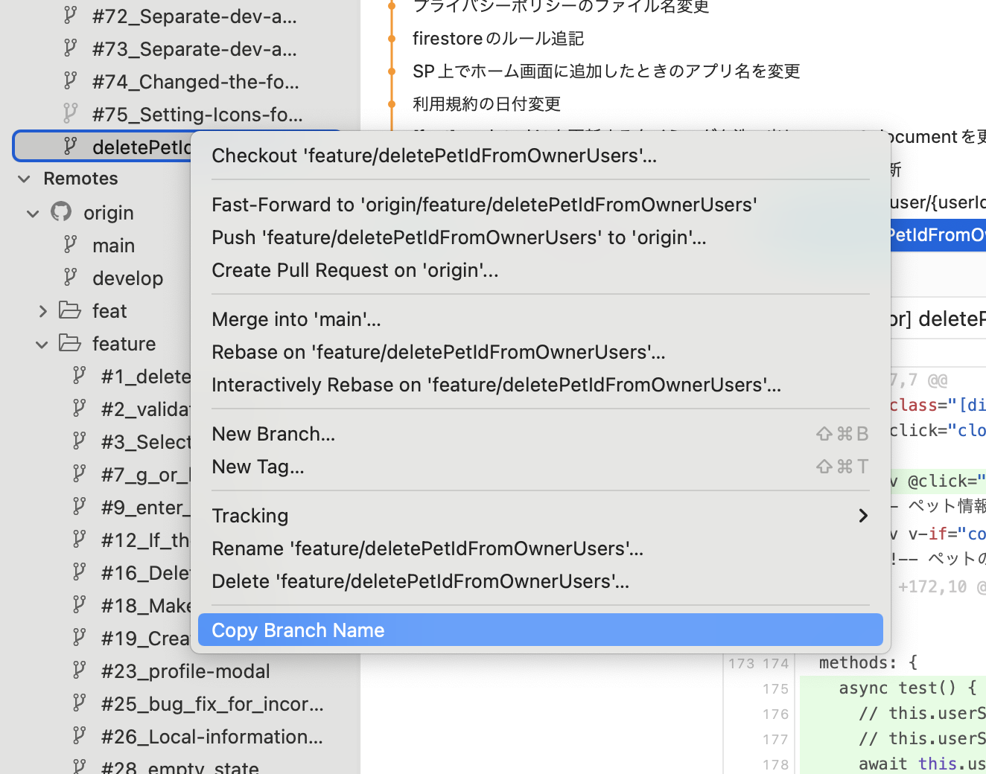Click the folder icon of the feature group
The image size is (986, 774).
(x=70, y=343)
